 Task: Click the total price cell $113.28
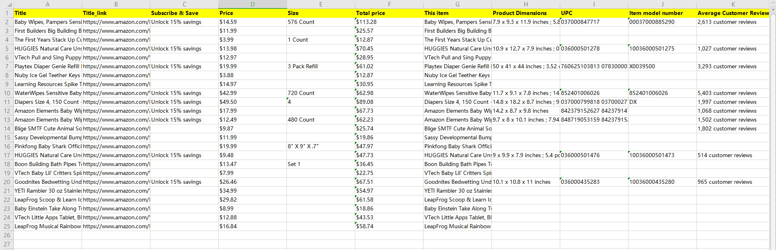coord(389,22)
